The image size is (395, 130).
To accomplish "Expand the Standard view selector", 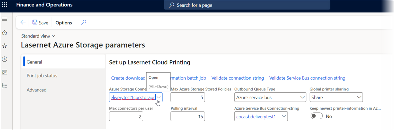I will point(38,36).
